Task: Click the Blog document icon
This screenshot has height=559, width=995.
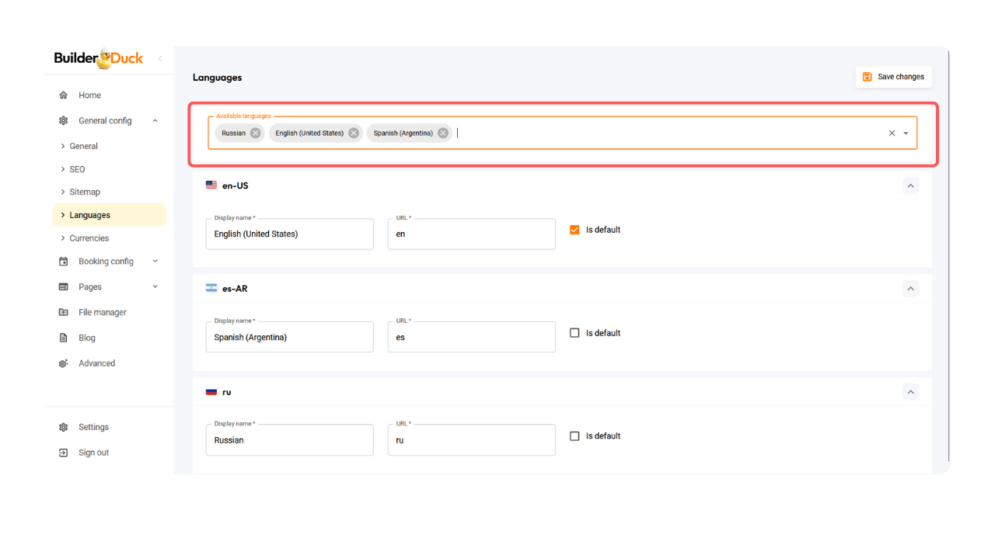Action: pyautogui.click(x=64, y=338)
